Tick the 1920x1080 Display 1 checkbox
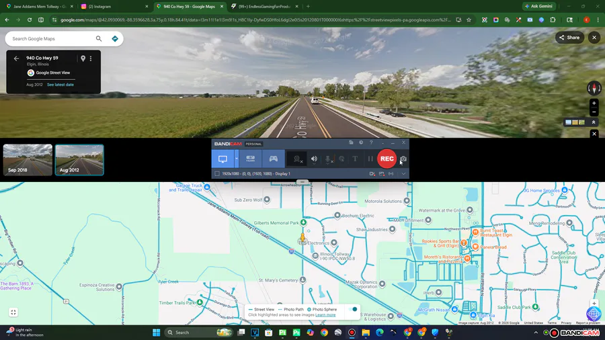The height and width of the screenshot is (340, 605). pos(217,174)
